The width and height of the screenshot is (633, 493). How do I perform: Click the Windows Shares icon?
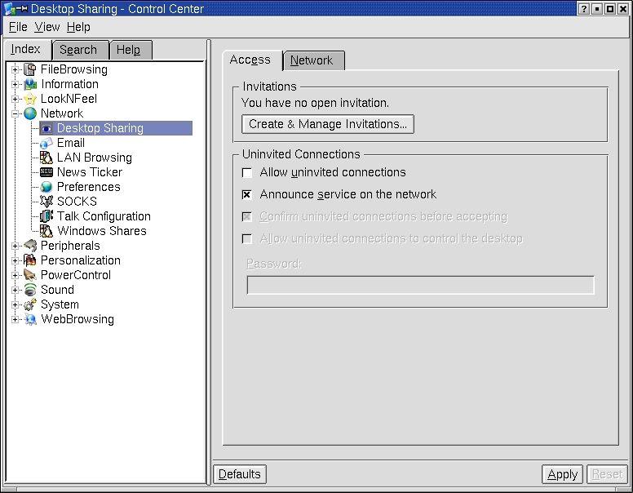46,231
